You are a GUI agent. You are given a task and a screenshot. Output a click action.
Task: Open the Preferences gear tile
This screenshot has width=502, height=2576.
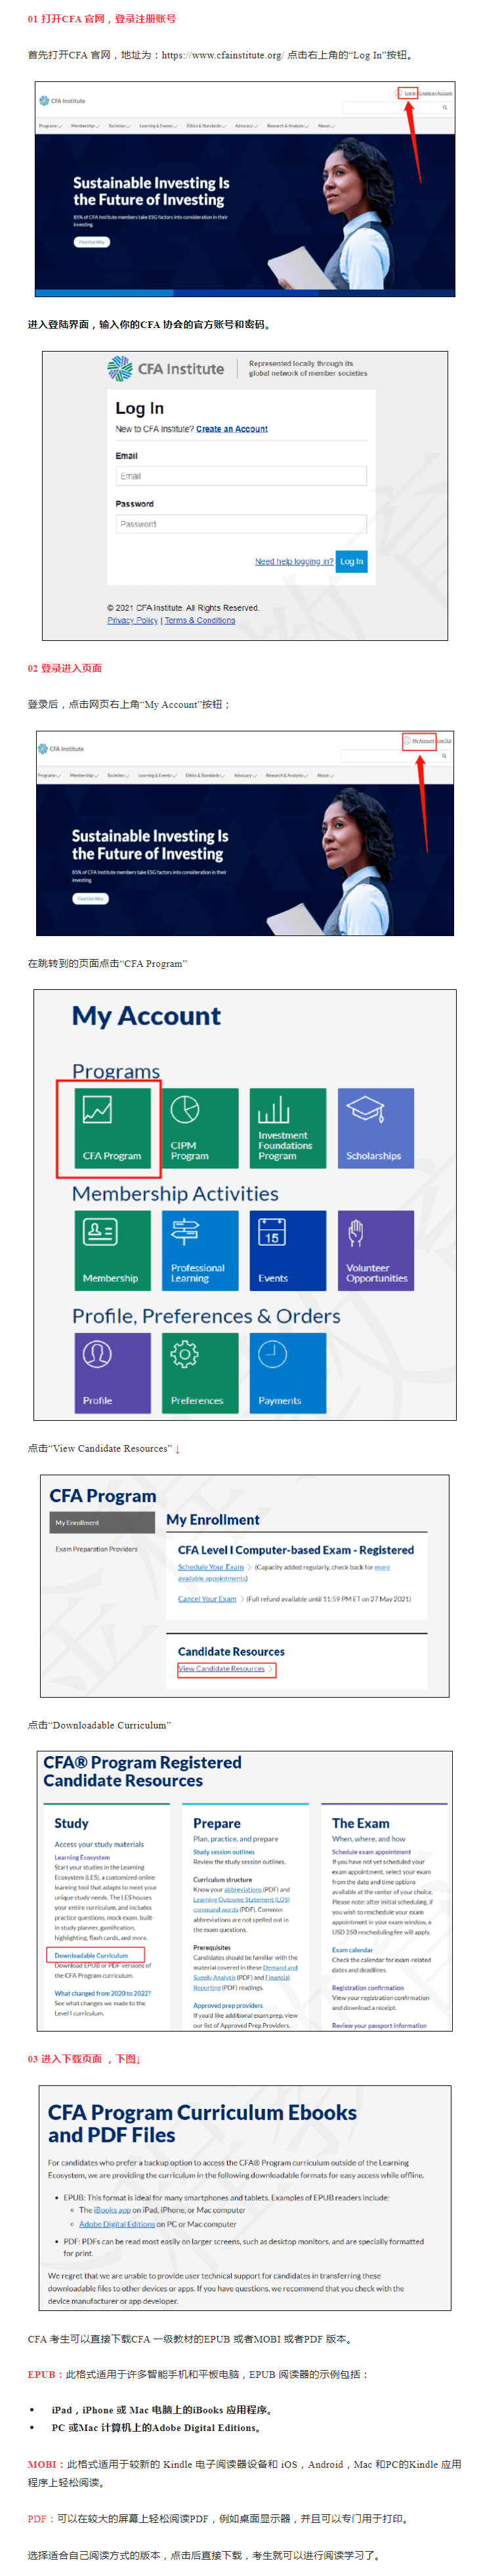pos(200,1372)
